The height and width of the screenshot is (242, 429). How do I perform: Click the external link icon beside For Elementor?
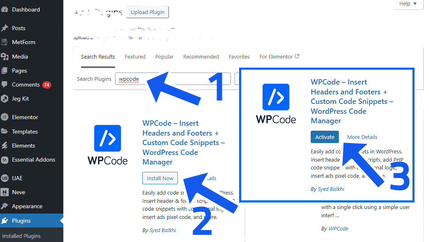(x=297, y=56)
